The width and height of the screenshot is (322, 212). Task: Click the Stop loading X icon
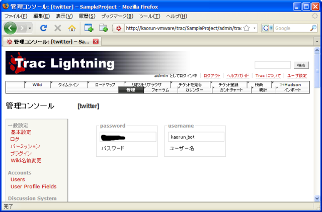(x=58, y=28)
